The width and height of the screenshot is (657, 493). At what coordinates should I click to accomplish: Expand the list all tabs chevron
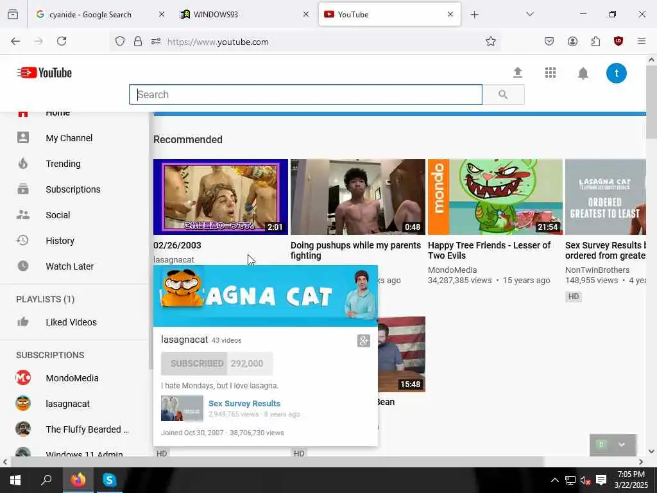tap(529, 14)
